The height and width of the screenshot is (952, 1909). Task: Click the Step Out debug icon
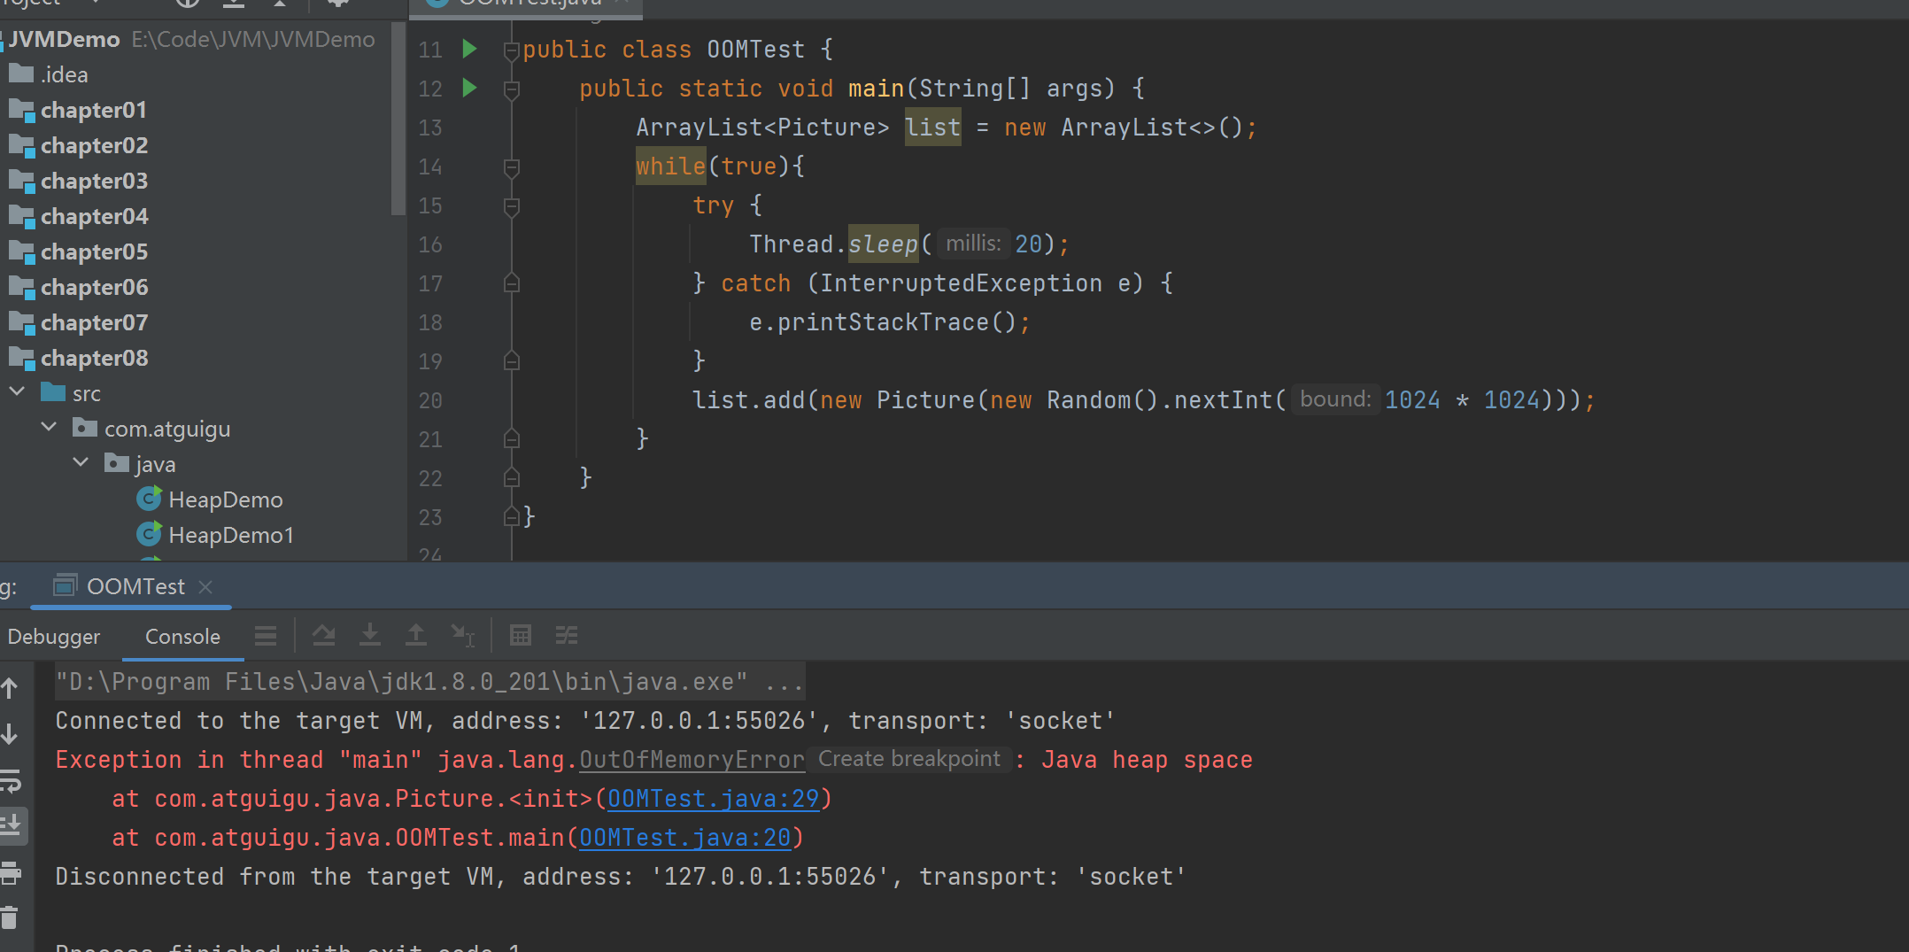pyautogui.click(x=416, y=635)
